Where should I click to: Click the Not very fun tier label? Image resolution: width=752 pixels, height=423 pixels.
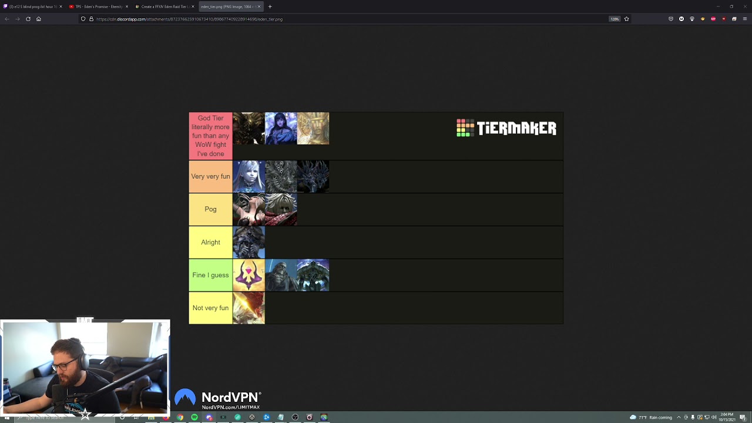210,308
